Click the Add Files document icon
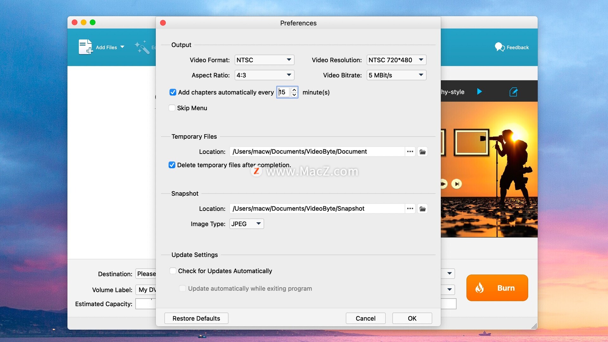Image resolution: width=608 pixels, height=342 pixels. point(85,47)
